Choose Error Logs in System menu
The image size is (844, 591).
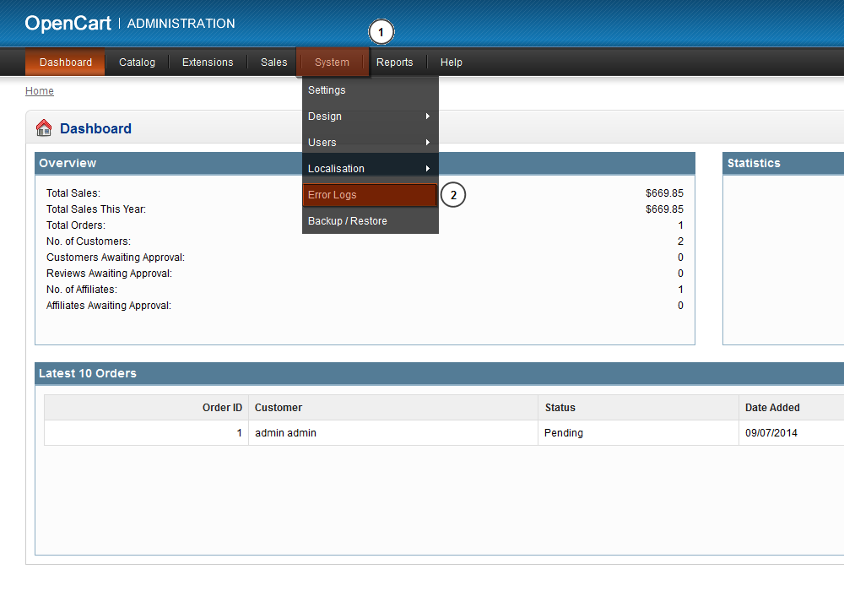370,195
